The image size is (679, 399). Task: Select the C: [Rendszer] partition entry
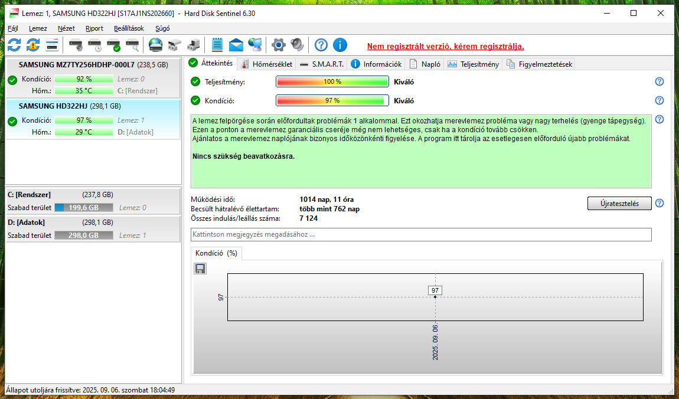(x=93, y=201)
